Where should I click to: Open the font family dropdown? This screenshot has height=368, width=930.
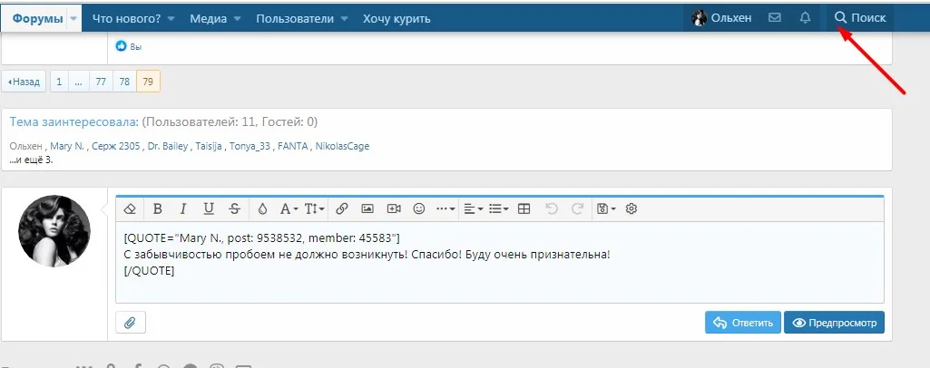[289, 208]
